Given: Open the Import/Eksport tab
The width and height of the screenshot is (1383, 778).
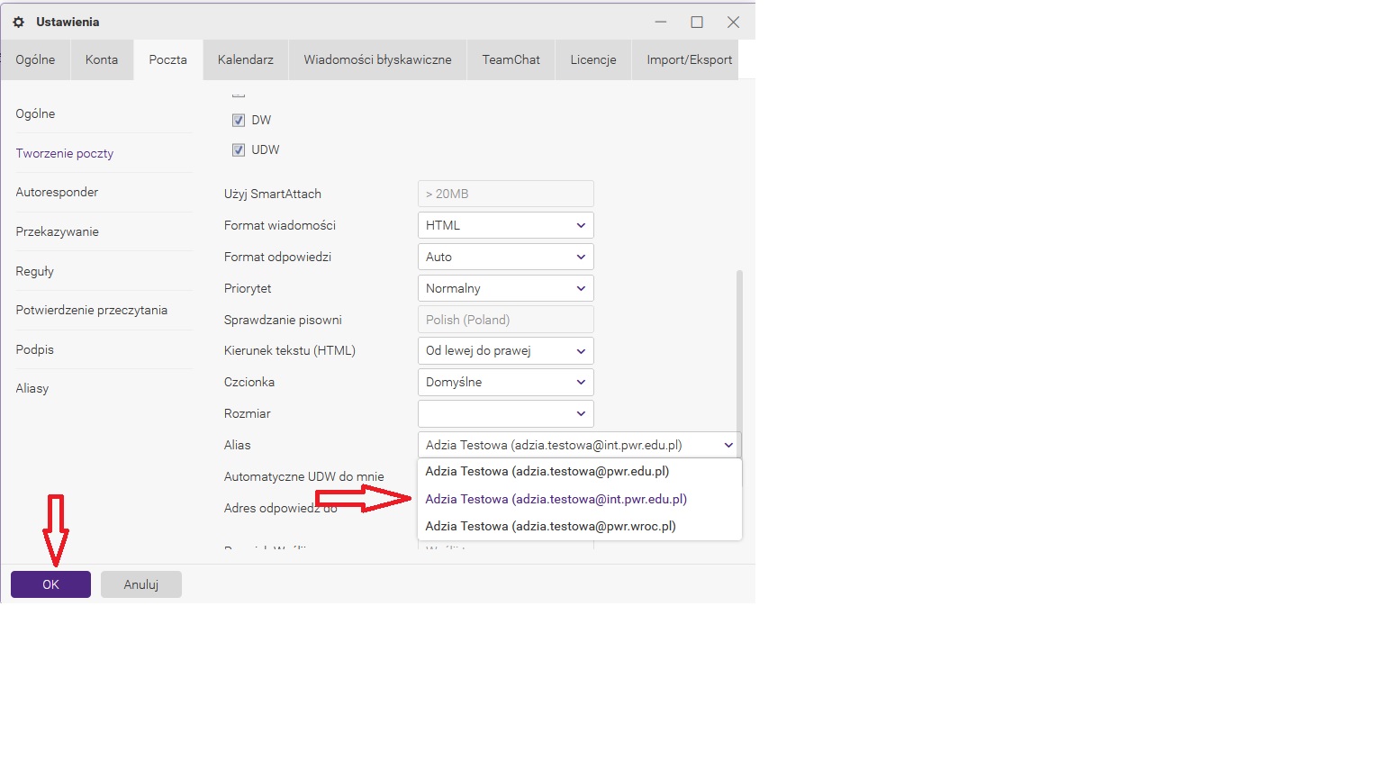Looking at the screenshot, I should tap(689, 59).
